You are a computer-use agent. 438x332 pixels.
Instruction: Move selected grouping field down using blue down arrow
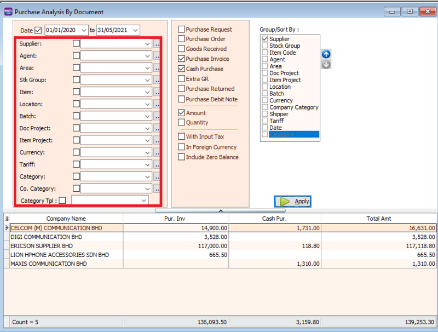point(326,64)
